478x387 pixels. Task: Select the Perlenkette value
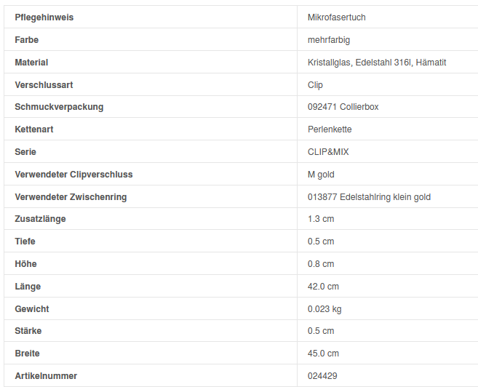point(330,129)
